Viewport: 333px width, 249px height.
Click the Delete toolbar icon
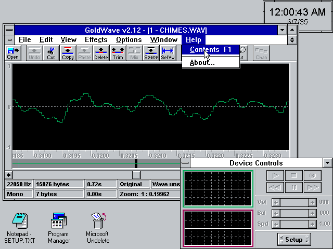point(101,53)
